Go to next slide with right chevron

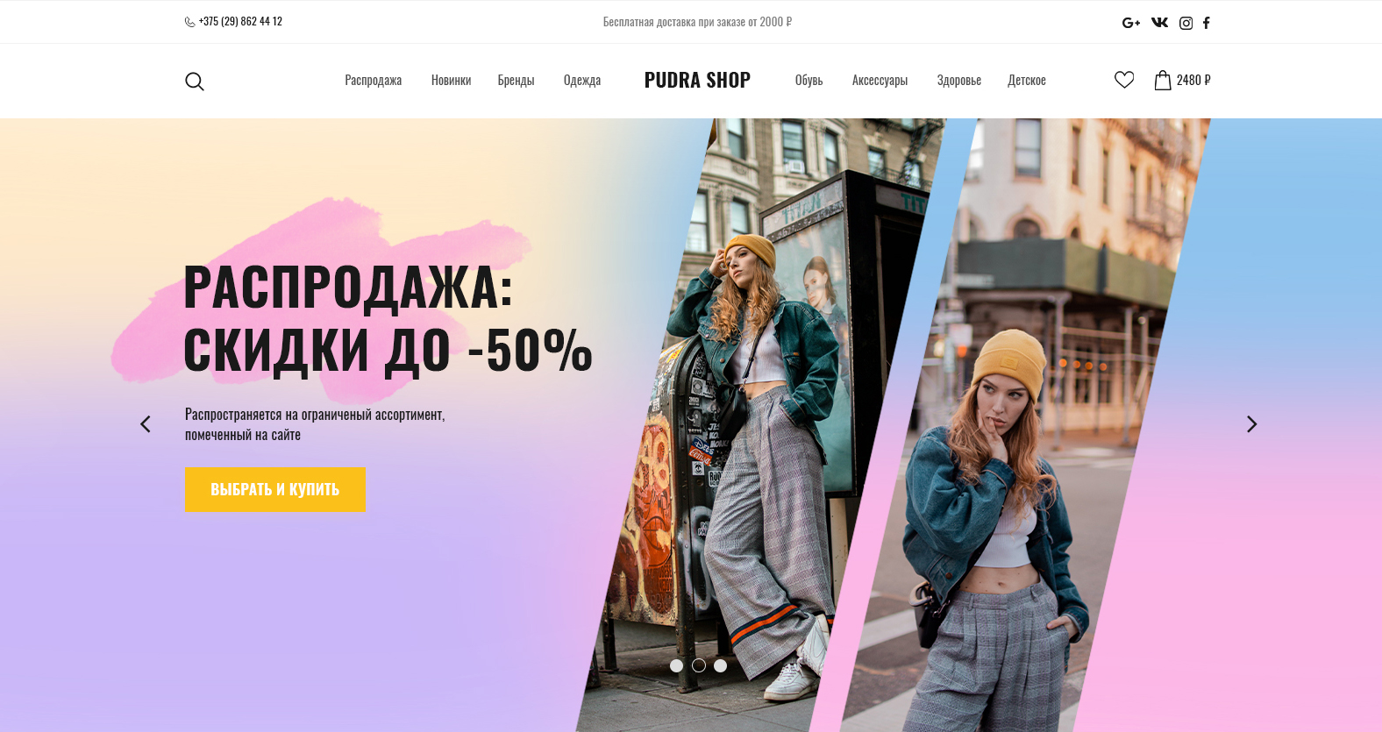[1252, 424]
